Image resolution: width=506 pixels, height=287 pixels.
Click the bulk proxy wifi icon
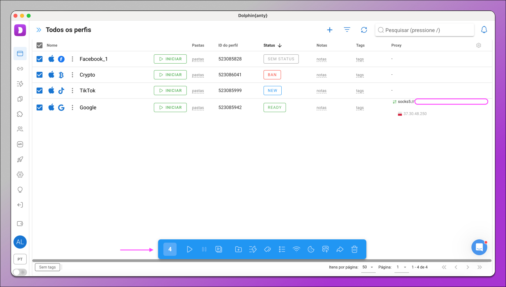(x=296, y=249)
